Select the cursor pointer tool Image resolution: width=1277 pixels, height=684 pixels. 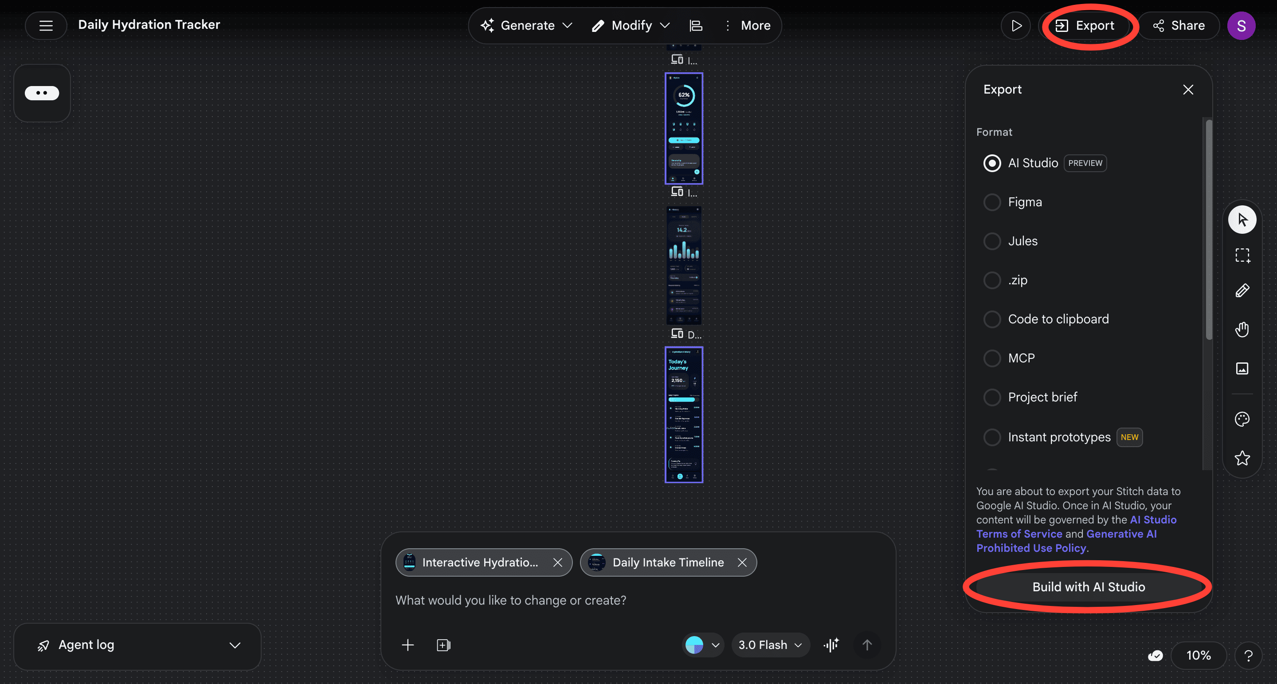coord(1242,219)
